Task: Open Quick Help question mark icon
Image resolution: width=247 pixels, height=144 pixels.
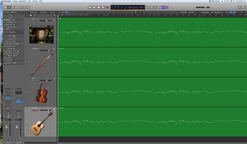Action: click(x=13, y=7)
